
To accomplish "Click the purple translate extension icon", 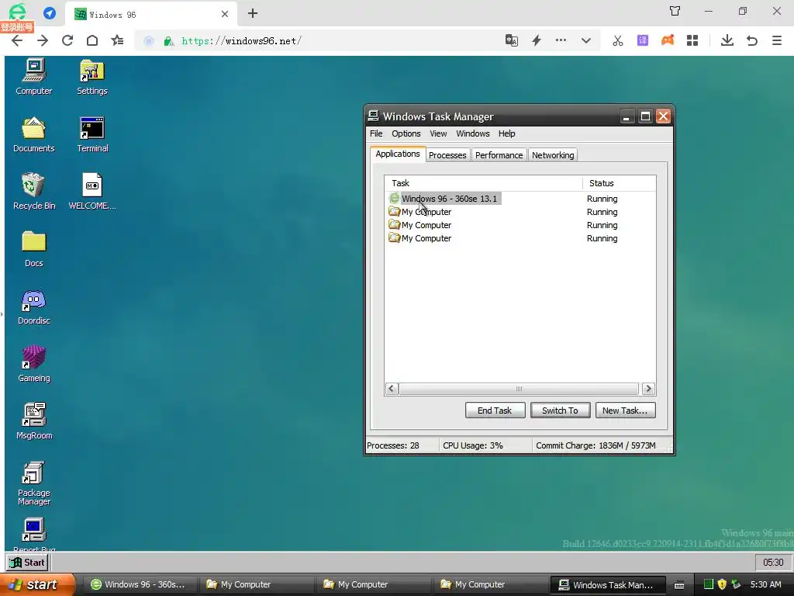I will click(x=643, y=40).
